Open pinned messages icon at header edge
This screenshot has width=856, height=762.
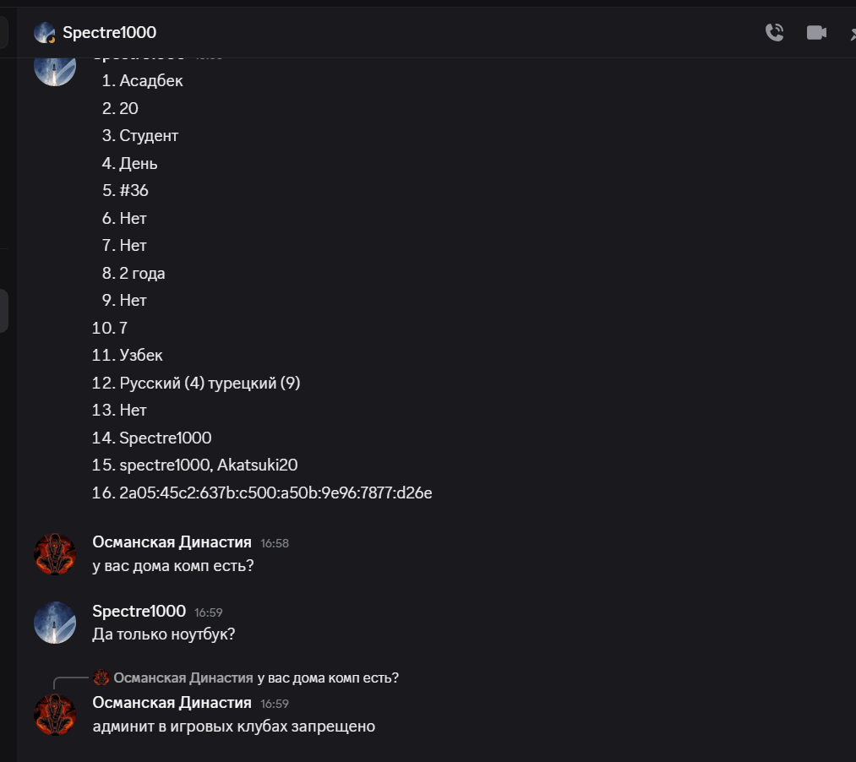(x=852, y=33)
